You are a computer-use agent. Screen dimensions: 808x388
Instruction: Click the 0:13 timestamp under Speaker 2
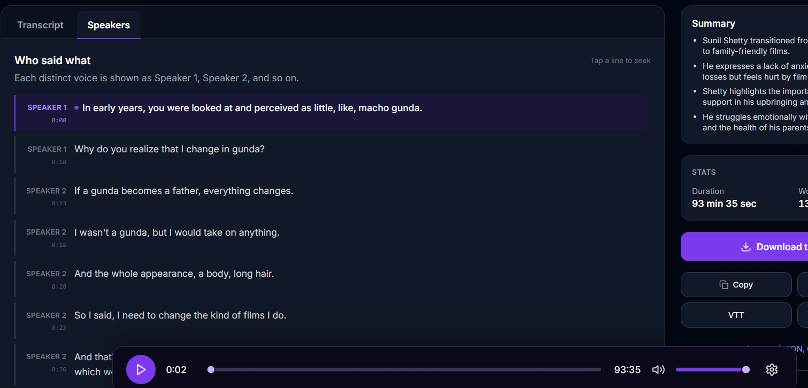point(59,203)
